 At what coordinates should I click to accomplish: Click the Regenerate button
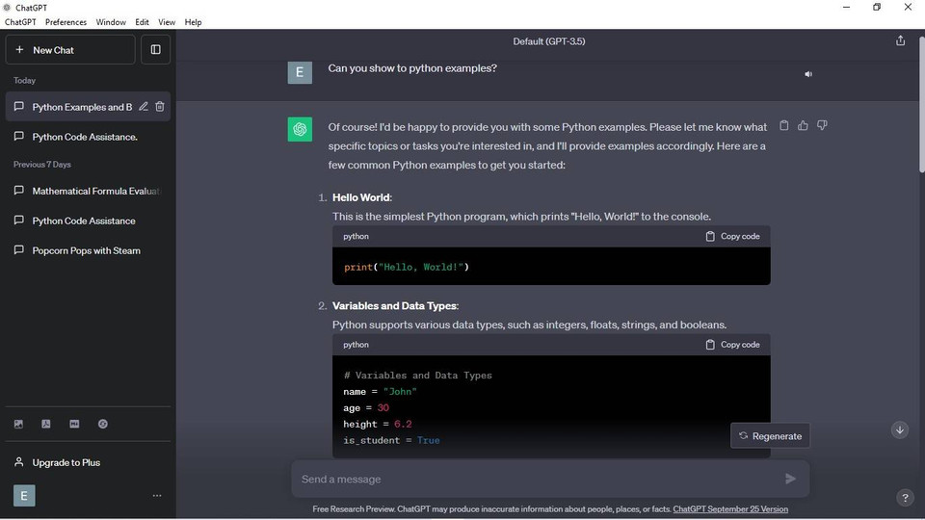coord(770,436)
